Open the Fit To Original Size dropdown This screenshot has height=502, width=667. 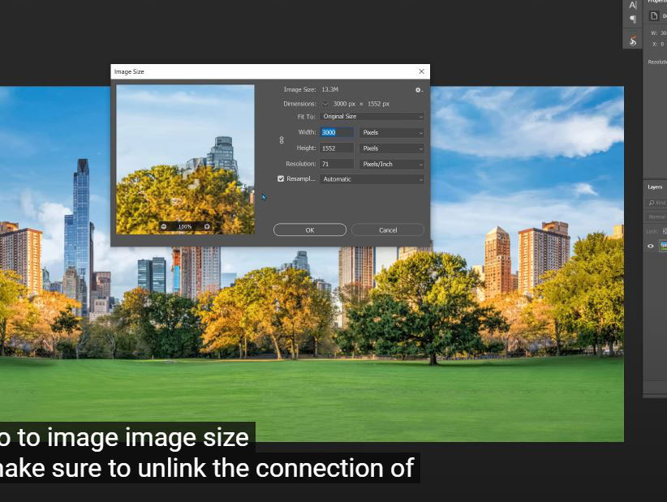[372, 117]
